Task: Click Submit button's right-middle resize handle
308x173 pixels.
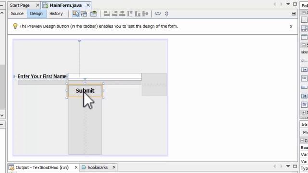Action: coord(103,90)
